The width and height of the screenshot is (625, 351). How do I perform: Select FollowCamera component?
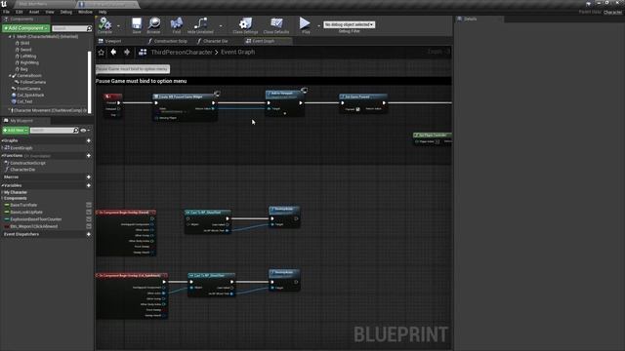(33, 82)
